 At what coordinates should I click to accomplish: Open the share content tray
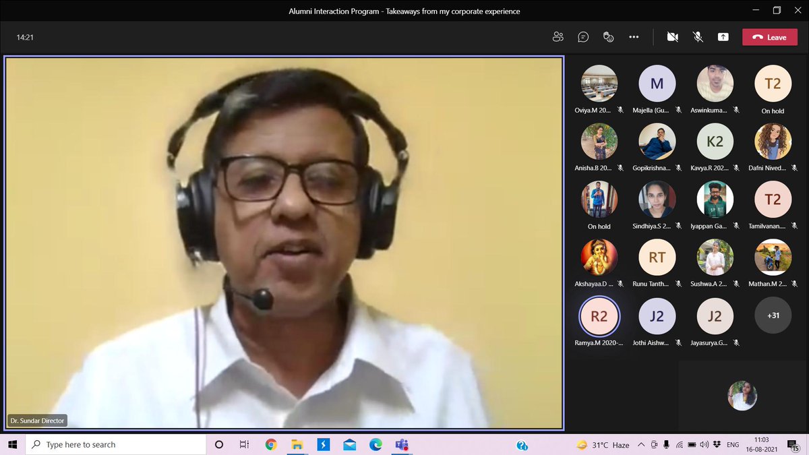tap(723, 37)
